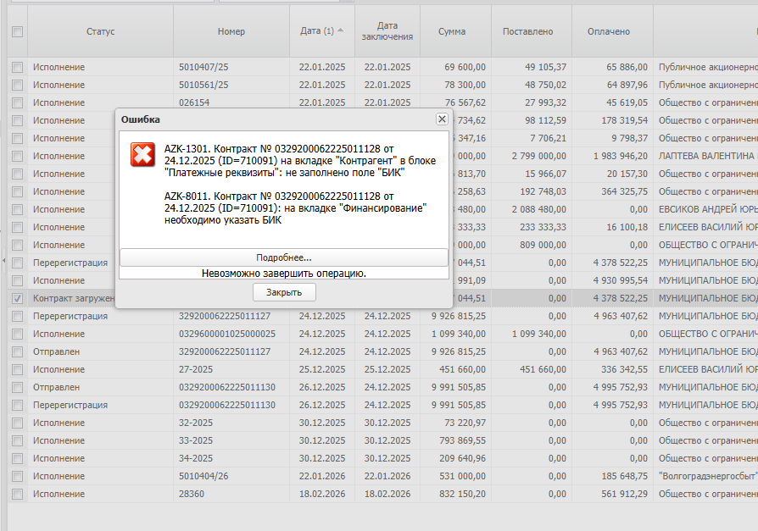Select contract number 5010561/25 cell

click(x=231, y=85)
